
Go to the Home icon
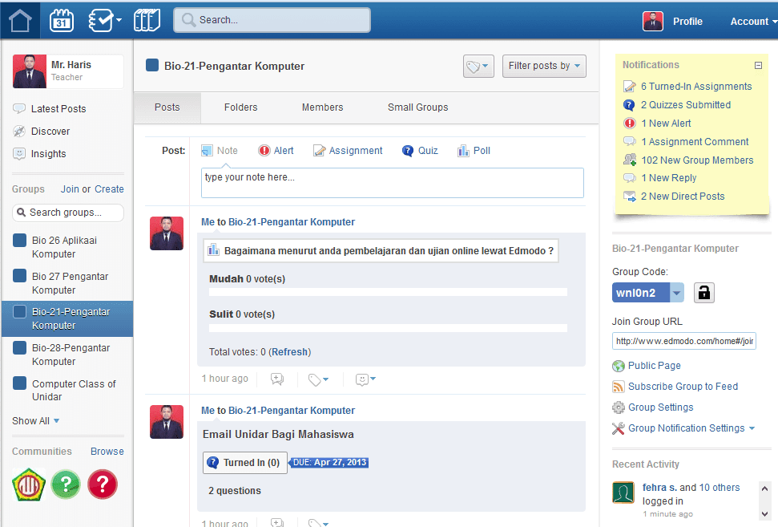20,20
